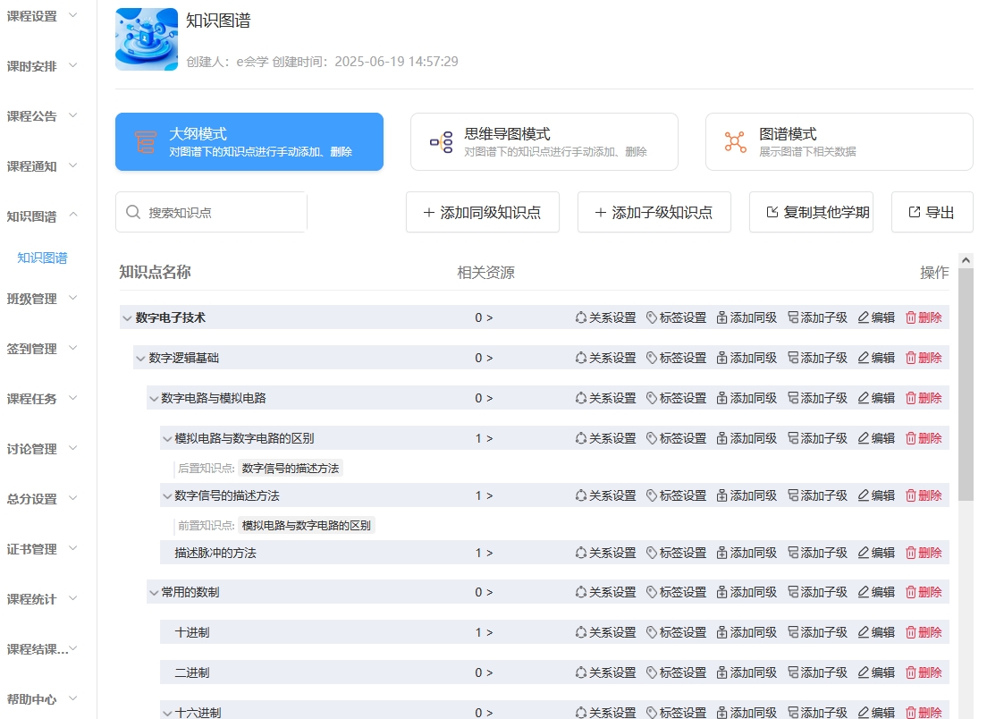This screenshot has width=987, height=719.
Task: Switch to 思维导图模式 view
Action: [544, 141]
